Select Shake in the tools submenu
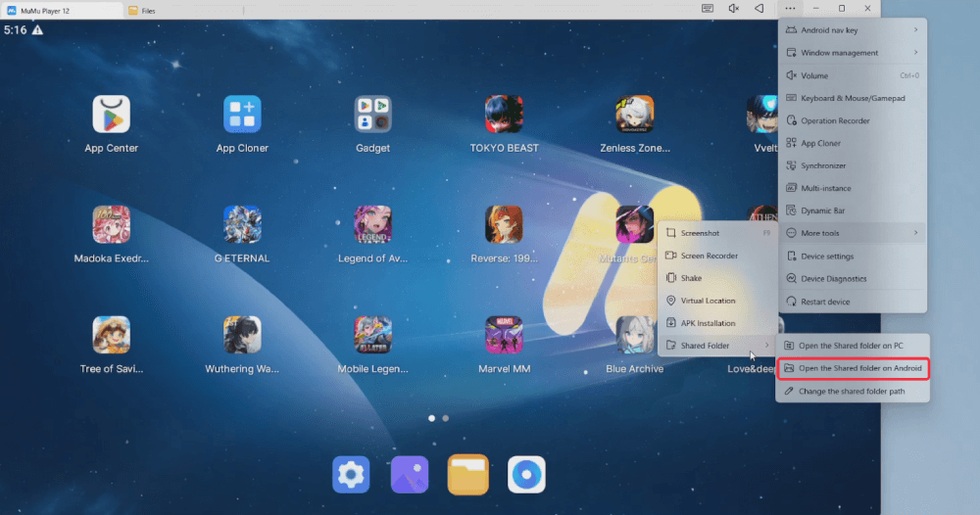The image size is (980, 515). point(717,278)
